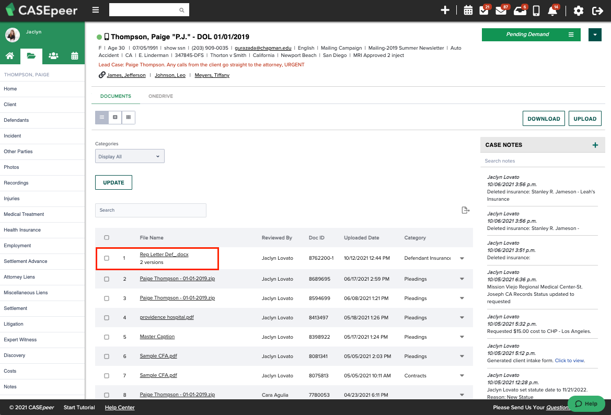Image resolution: width=611 pixels, height=415 pixels.
Task: Tick the select-all checkbox in the table header
Action: coord(107,237)
